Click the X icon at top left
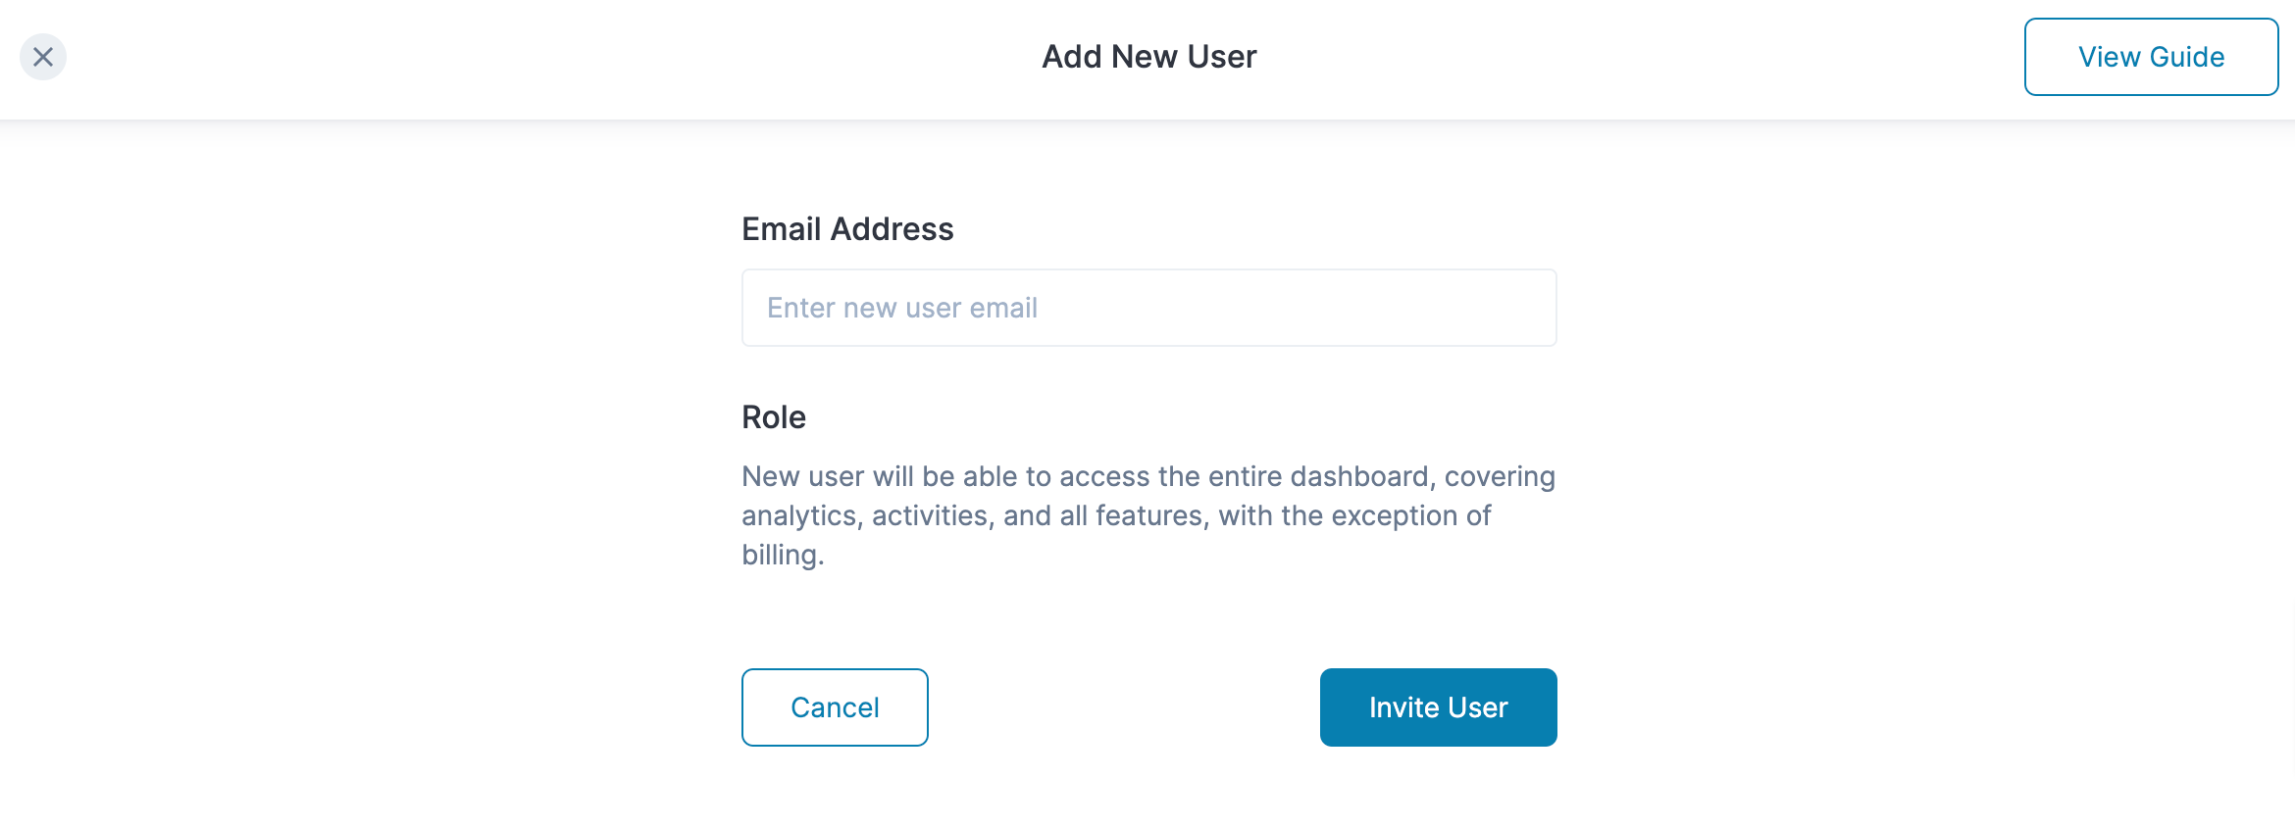 coord(43,57)
